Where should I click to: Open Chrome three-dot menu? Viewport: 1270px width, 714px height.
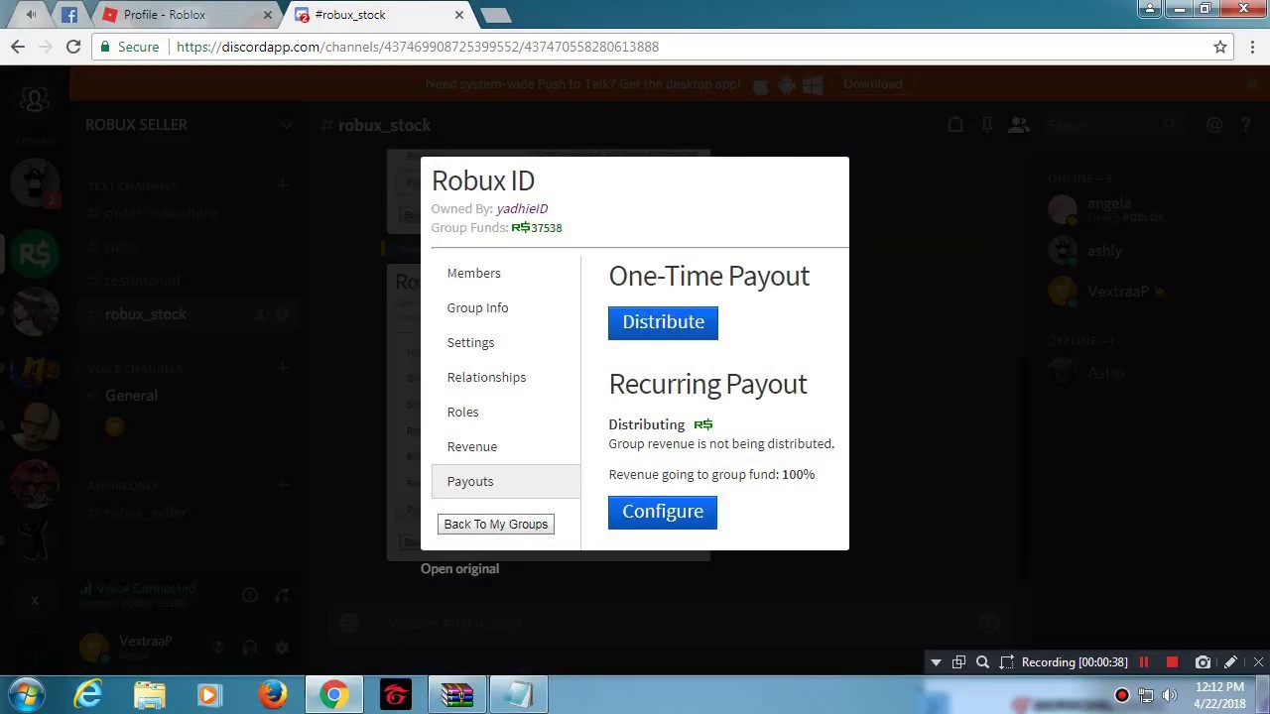click(1252, 47)
